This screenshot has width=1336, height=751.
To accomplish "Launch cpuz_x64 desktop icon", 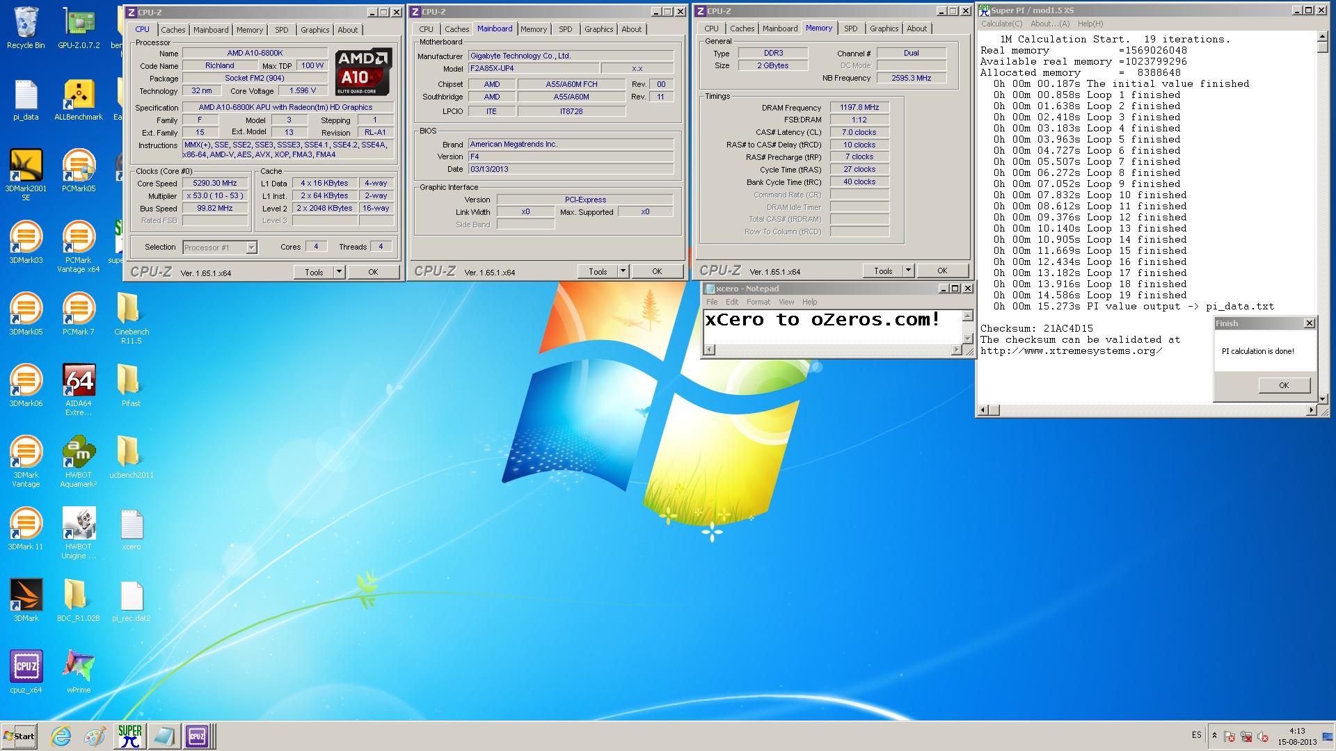I will tap(26, 672).
